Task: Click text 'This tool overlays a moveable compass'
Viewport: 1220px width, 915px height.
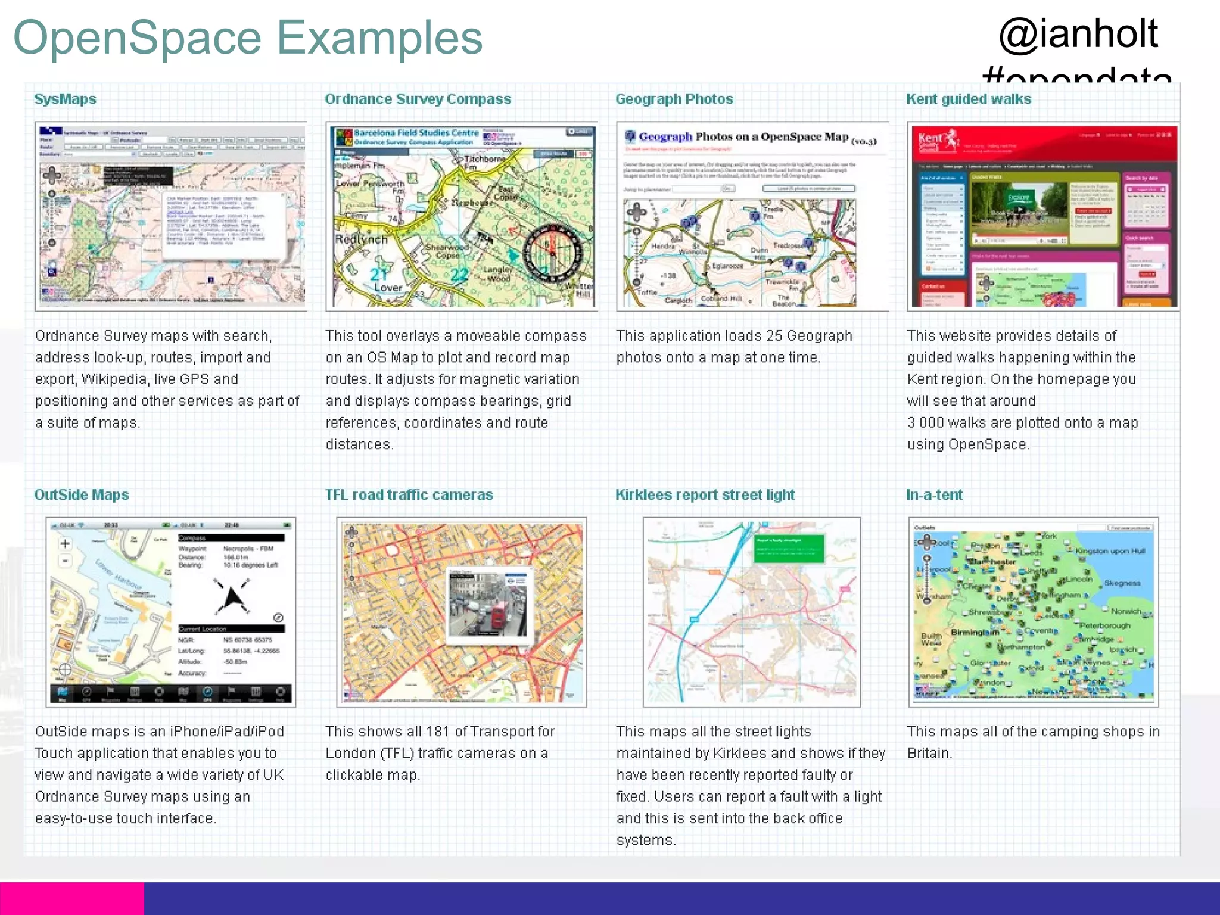Action: tap(456, 336)
